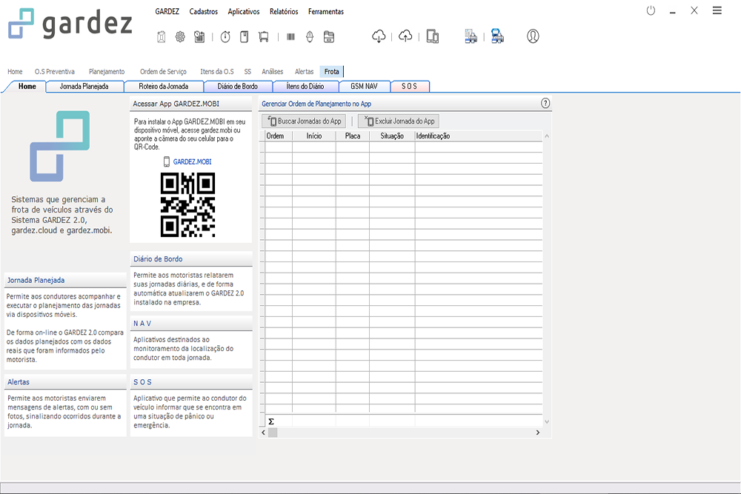Switch to the Itens da O.S section
Screen dimensions: 741x494
[x=217, y=72]
